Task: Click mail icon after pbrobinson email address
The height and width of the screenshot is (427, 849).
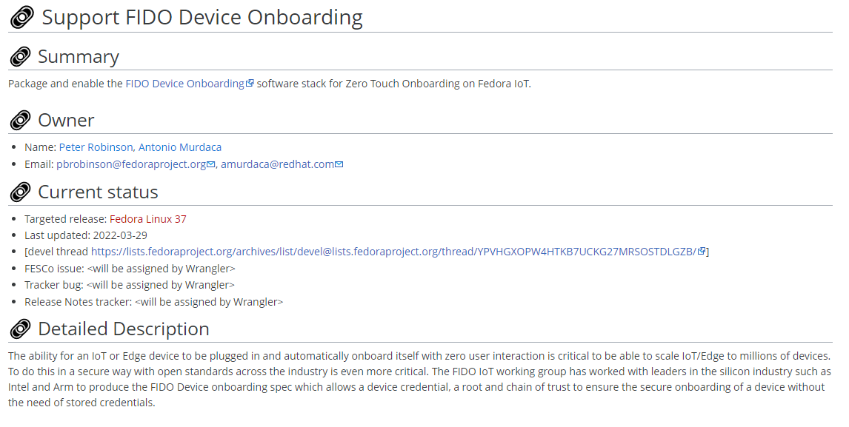Action: click(x=211, y=164)
